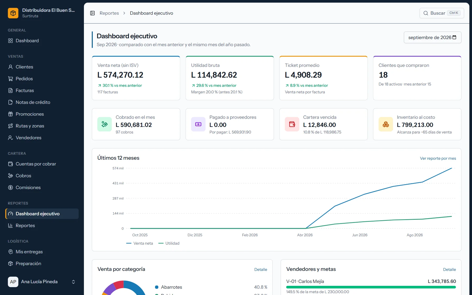Click the Mis entregas location pin icon
The image size is (472, 295).
[10, 252]
